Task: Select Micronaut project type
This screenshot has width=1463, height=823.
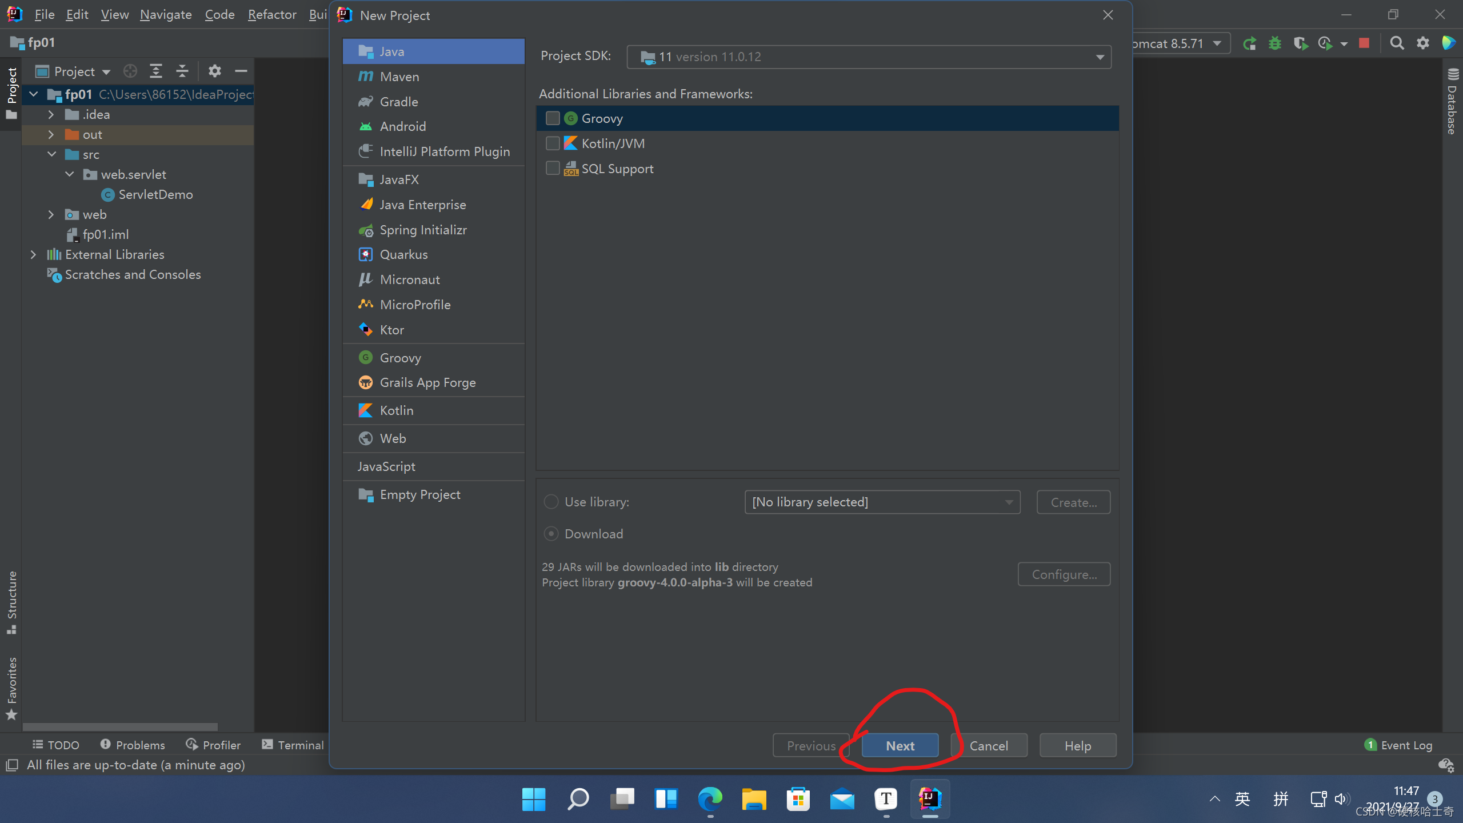Action: click(433, 279)
